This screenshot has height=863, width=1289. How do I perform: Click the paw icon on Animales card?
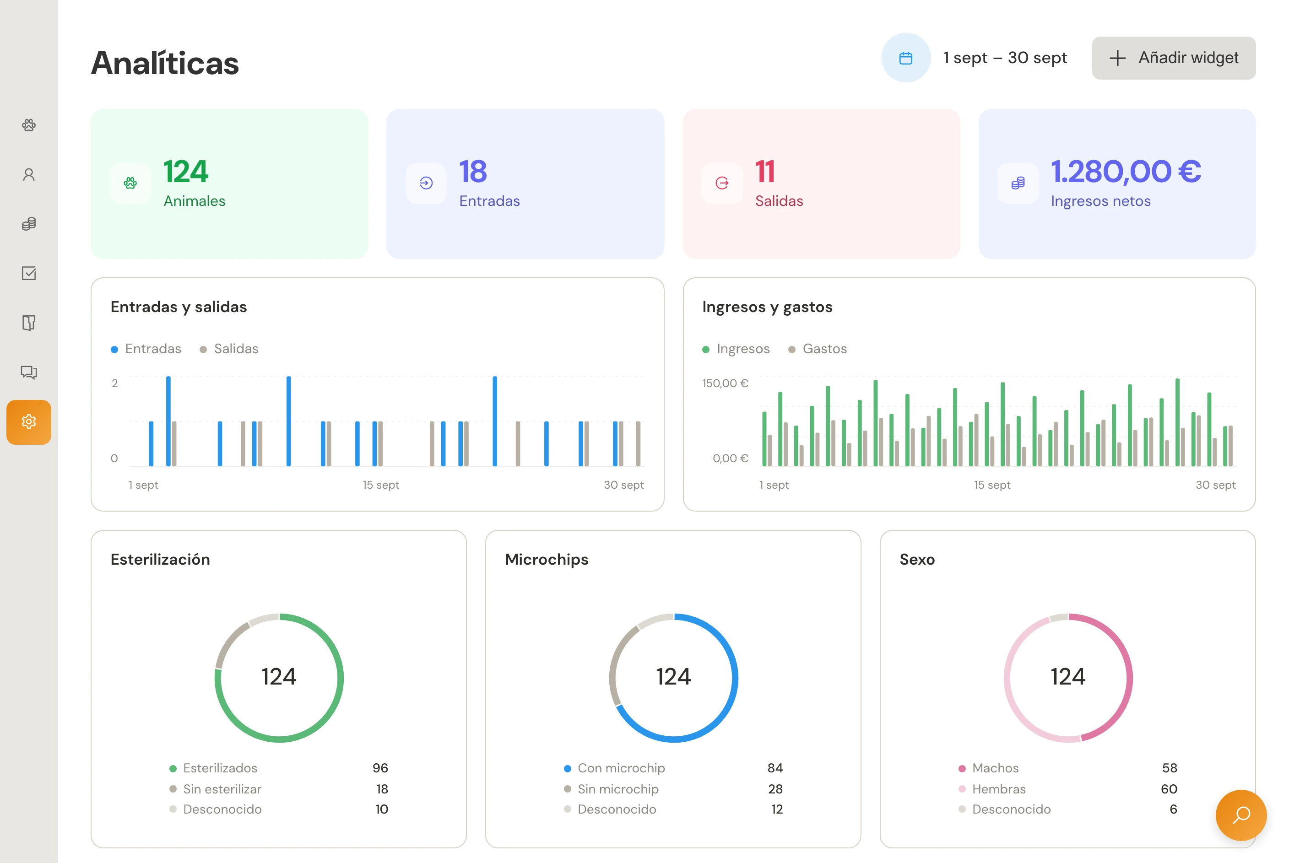pyautogui.click(x=130, y=183)
